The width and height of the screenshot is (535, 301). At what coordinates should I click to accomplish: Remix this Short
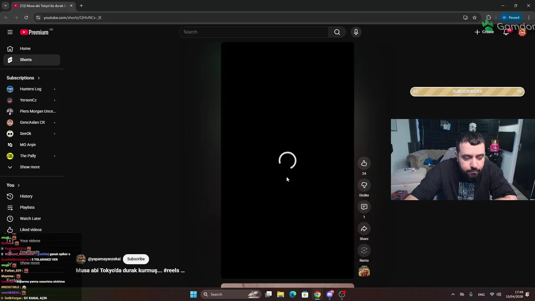[x=364, y=250]
